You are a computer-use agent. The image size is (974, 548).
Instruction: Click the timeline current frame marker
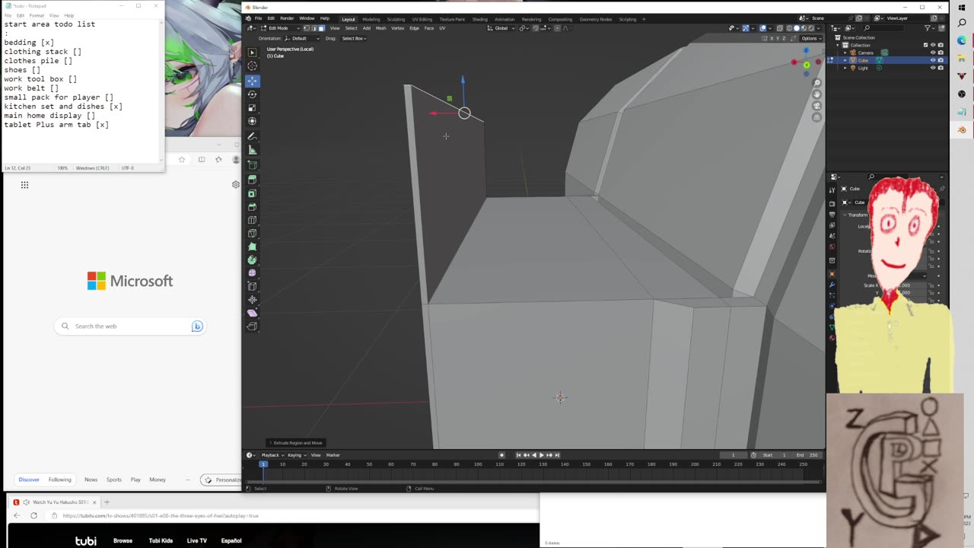[263, 464]
